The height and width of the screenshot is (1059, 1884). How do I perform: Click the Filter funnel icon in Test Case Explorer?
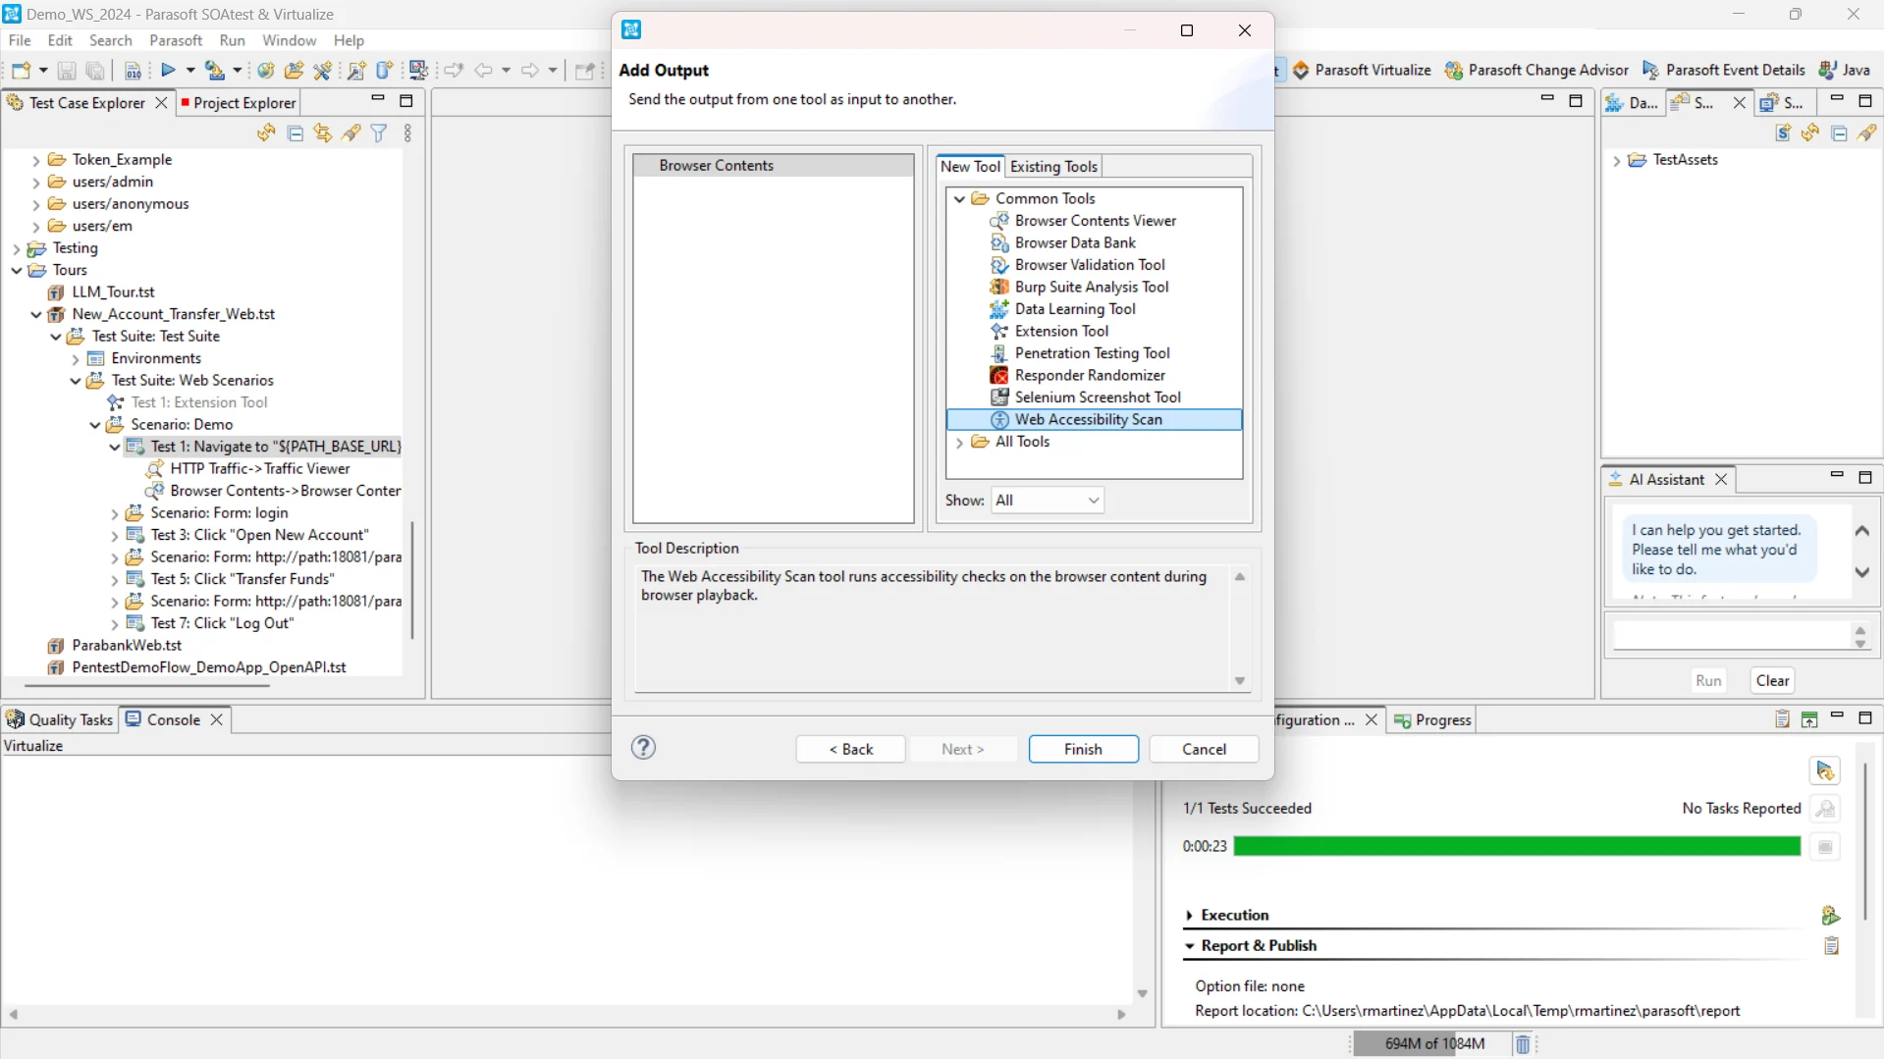coord(379,132)
